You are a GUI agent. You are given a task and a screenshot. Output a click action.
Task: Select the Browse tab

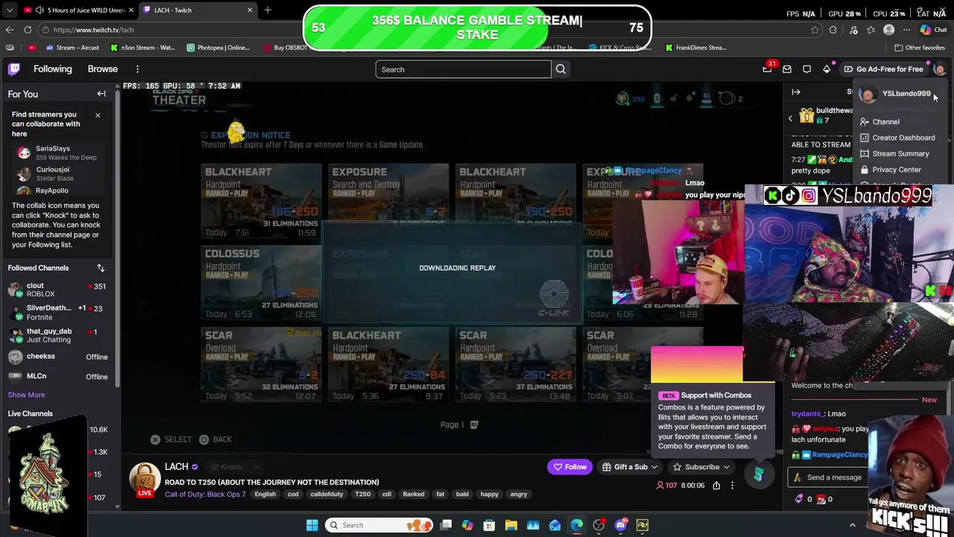pos(103,69)
